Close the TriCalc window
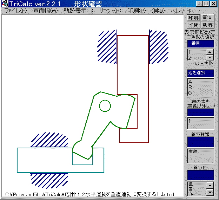The width and height of the screenshot is (219, 200). click(213, 4)
